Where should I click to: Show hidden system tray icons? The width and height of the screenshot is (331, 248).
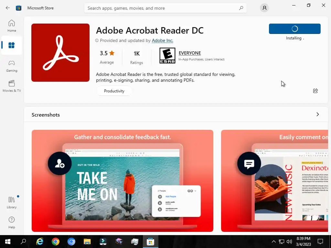point(273,242)
